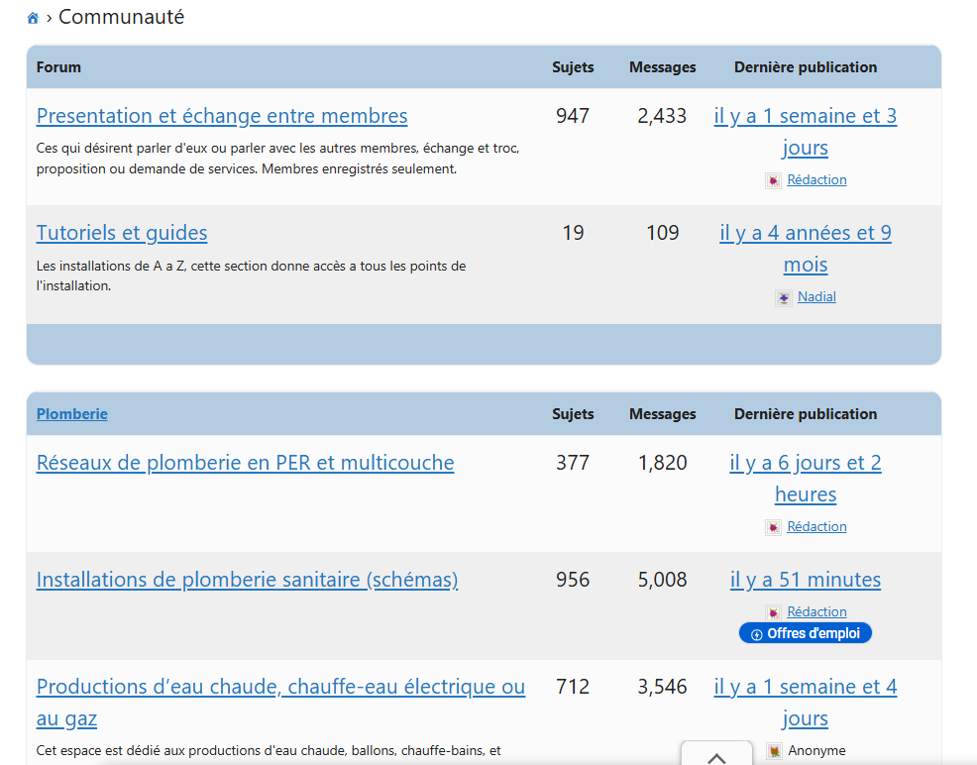Click Nadial's avatar icon in Tutoriels row
977x765 pixels.
tap(784, 296)
